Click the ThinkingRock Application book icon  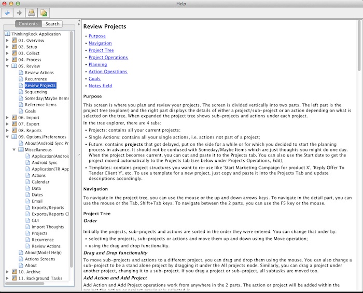(x=7, y=34)
